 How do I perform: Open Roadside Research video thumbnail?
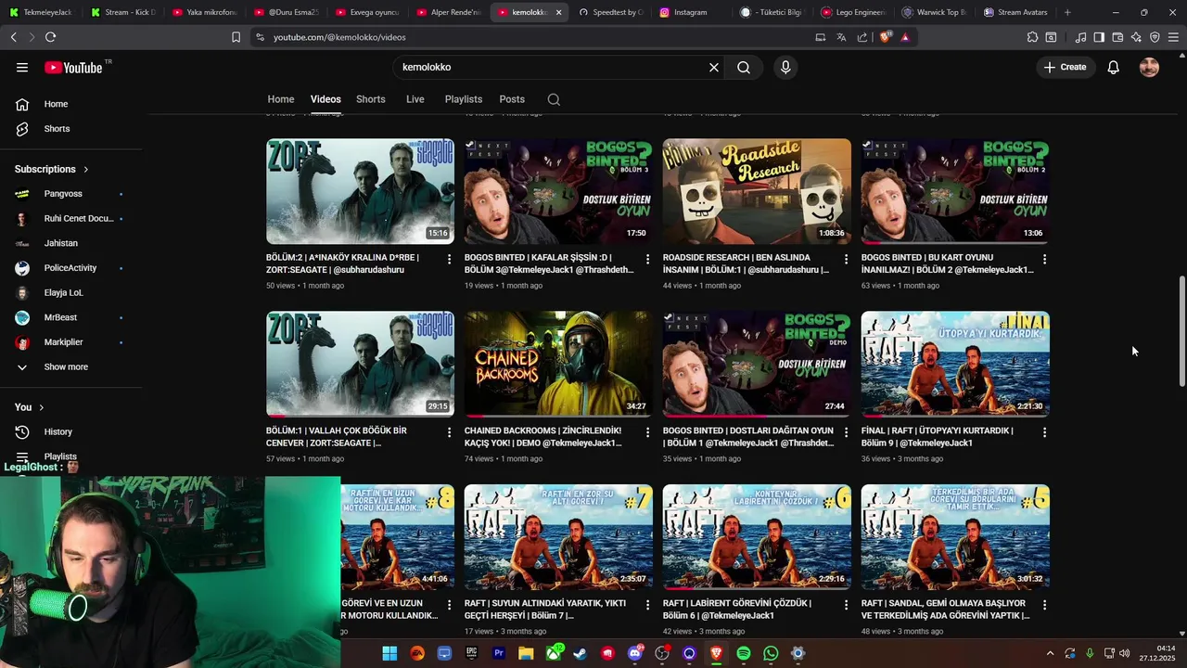pyautogui.click(x=757, y=191)
